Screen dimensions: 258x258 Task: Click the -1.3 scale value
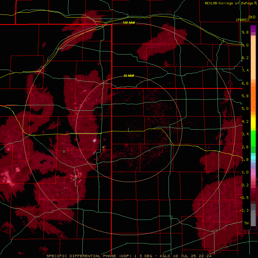click(244, 210)
